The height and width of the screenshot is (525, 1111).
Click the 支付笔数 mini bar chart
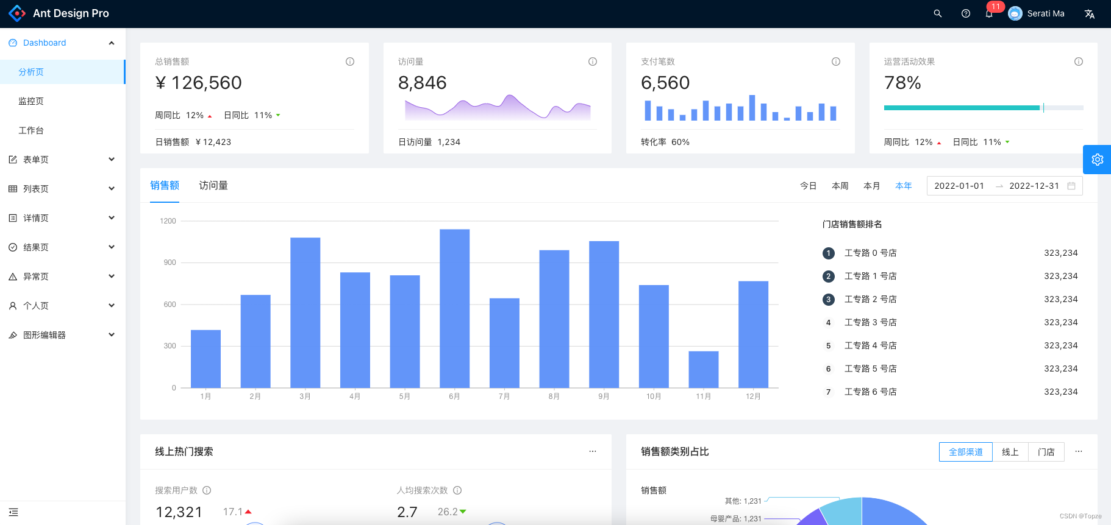740,108
